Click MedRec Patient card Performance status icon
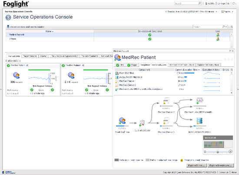 tap(86, 90)
